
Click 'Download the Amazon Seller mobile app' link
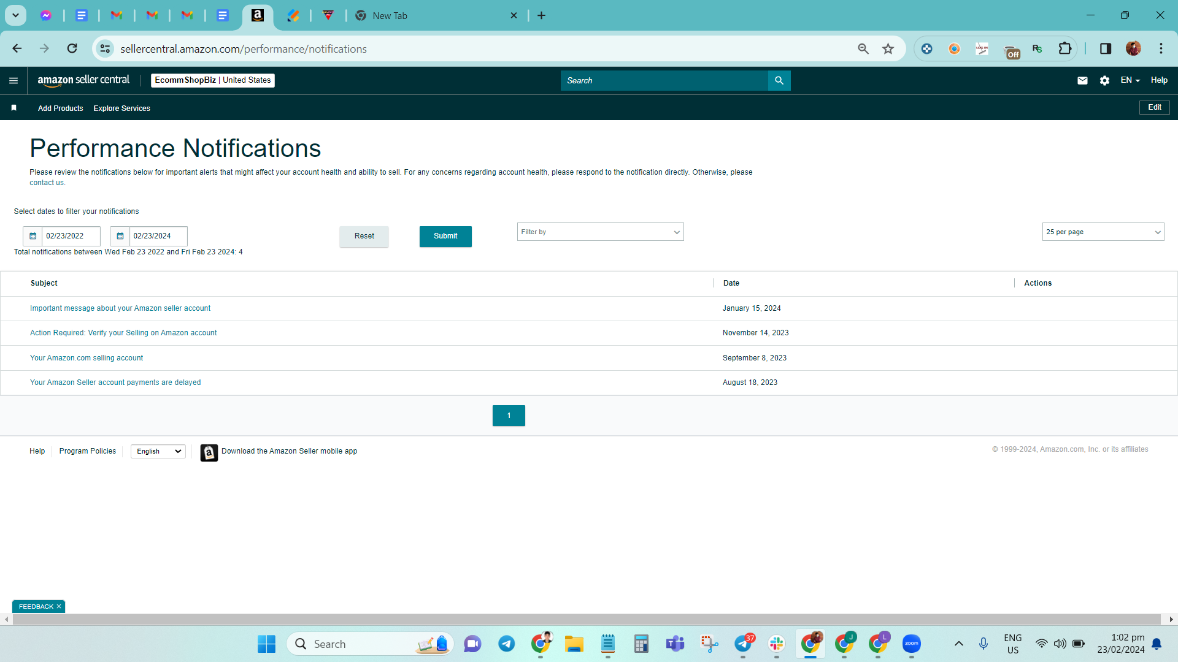289,451
